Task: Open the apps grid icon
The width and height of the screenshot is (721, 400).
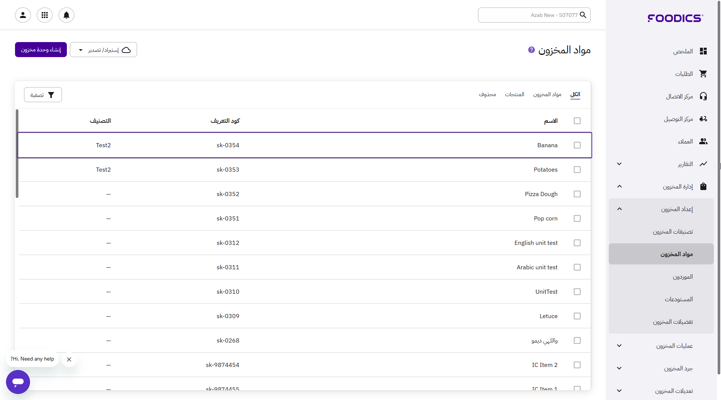Action: [45, 15]
